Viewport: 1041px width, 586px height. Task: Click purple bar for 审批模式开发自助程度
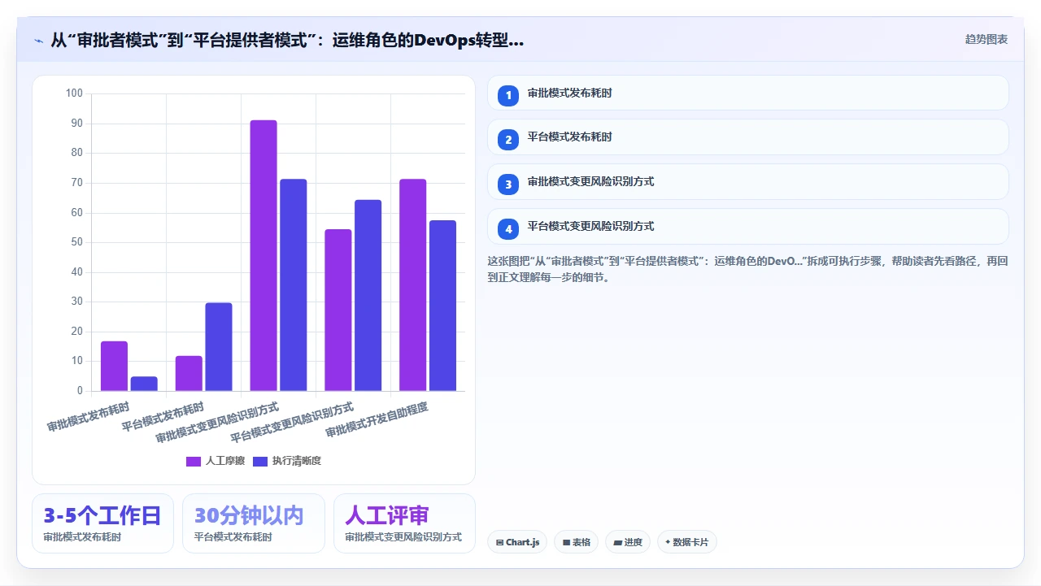point(413,285)
